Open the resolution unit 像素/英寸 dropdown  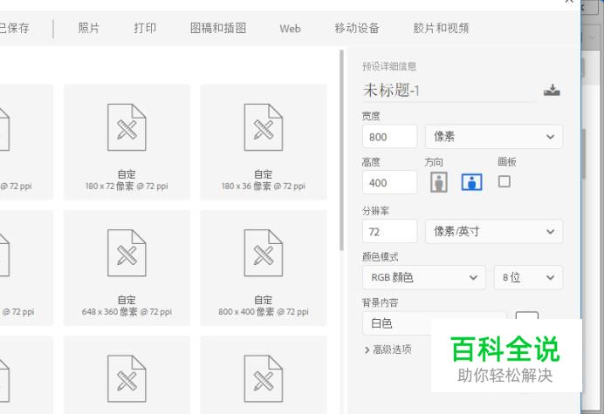494,231
